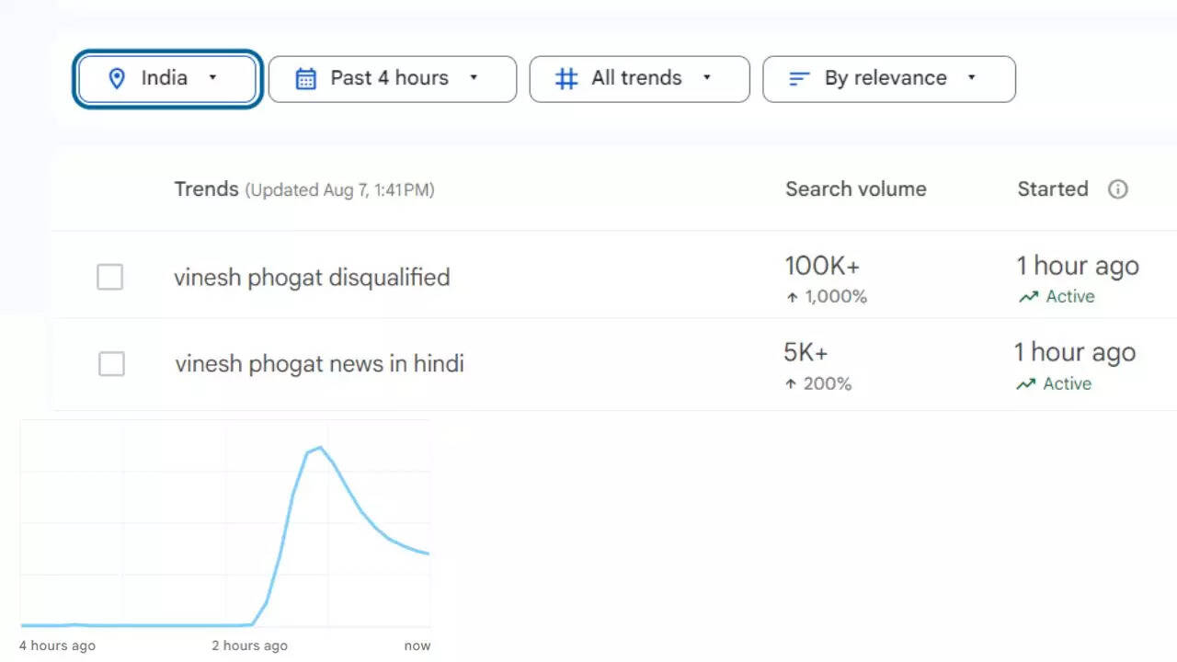The height and width of the screenshot is (662, 1177).
Task: Expand the All trends category dropdown
Action: click(706, 78)
